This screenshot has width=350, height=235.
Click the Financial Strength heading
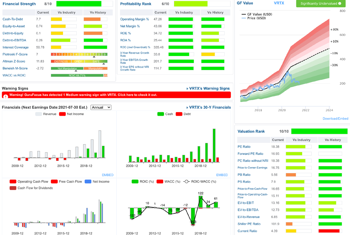click(x=19, y=4)
